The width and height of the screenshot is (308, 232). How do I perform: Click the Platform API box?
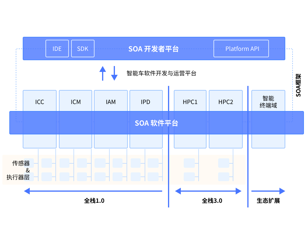click(x=241, y=49)
